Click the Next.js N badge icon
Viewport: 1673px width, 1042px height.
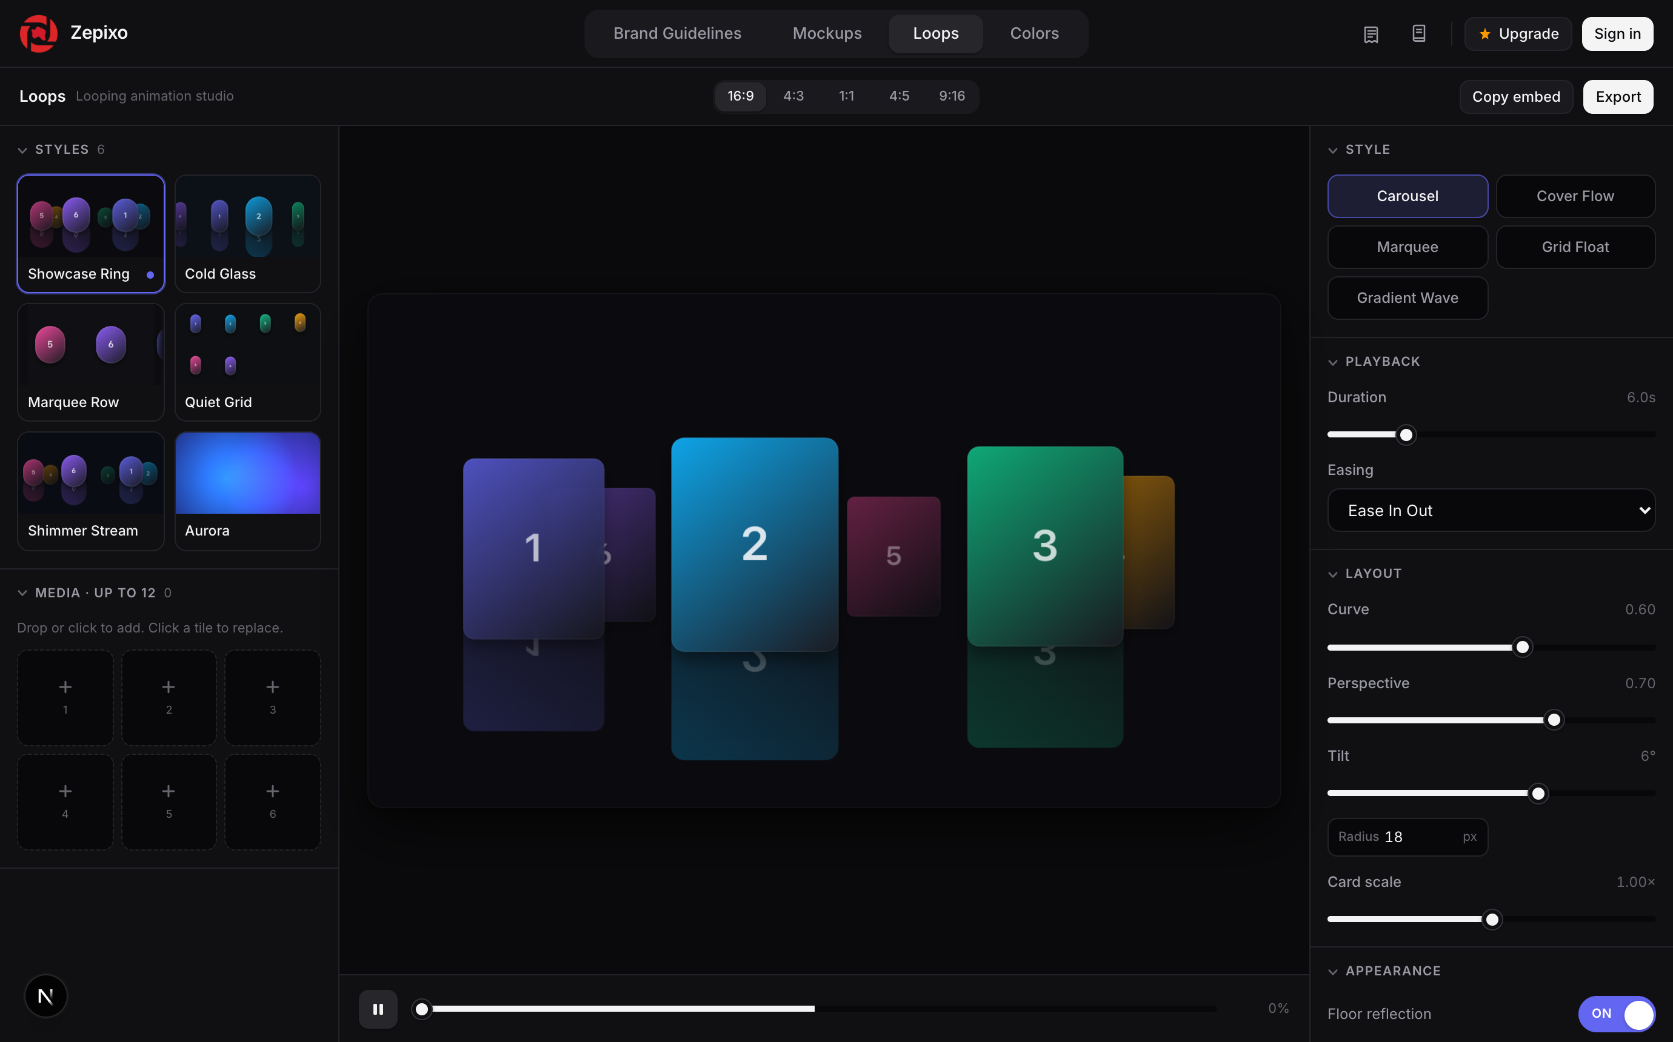point(45,996)
